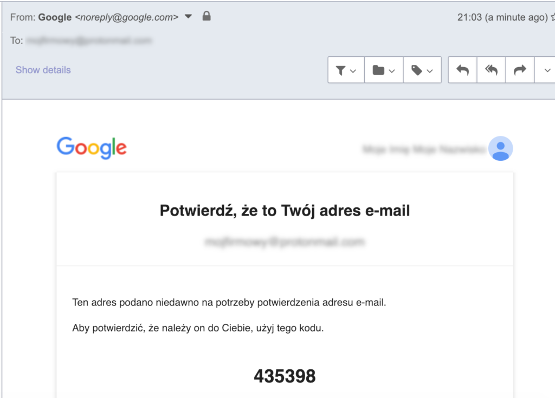
Task: Expand the chevron beside the folder icon
Action: click(392, 71)
